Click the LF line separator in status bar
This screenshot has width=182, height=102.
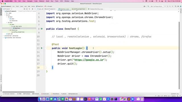click(162, 96)
